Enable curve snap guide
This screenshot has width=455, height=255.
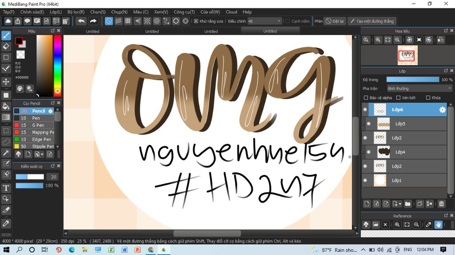[x=166, y=21]
